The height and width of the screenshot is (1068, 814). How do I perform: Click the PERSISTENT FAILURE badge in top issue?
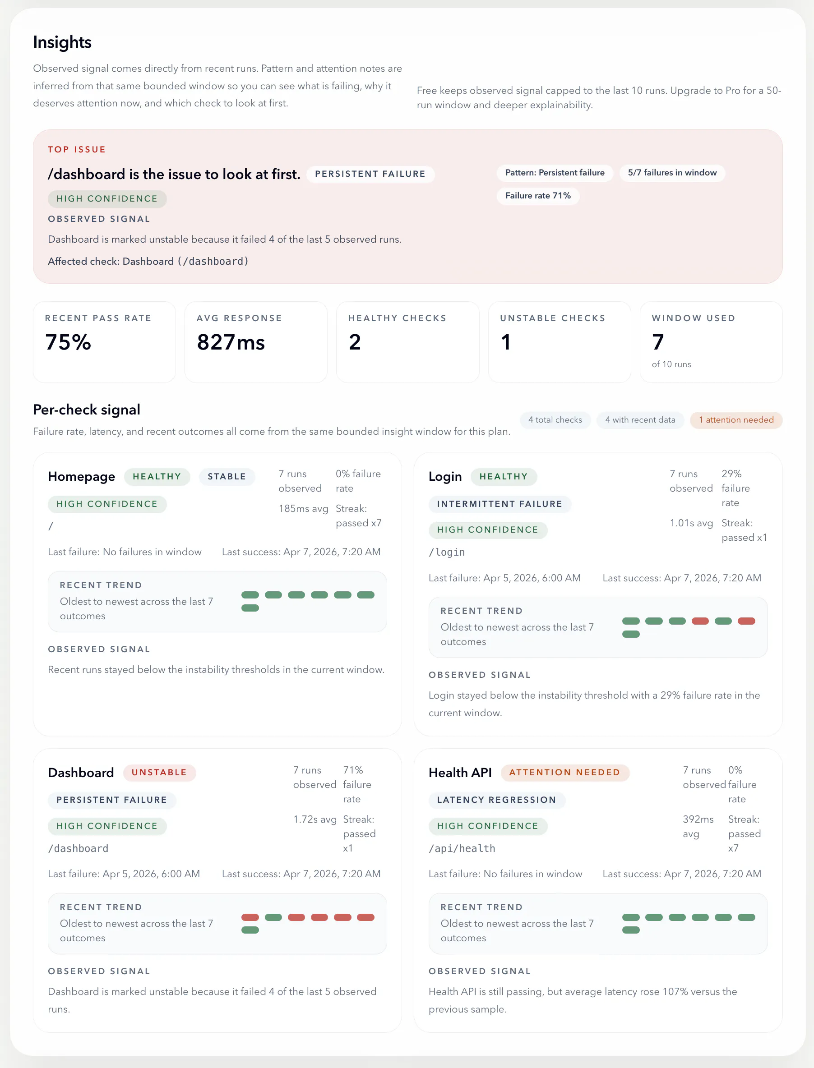point(370,174)
